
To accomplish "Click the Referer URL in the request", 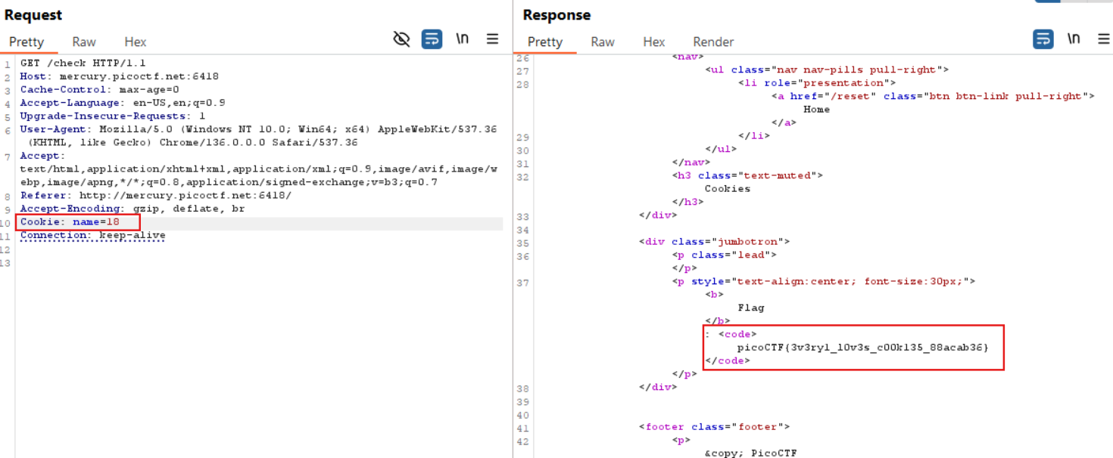I will coord(185,196).
